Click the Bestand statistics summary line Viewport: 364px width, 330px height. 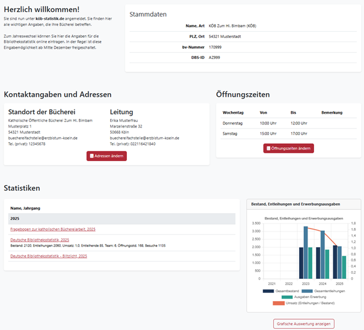(88, 246)
